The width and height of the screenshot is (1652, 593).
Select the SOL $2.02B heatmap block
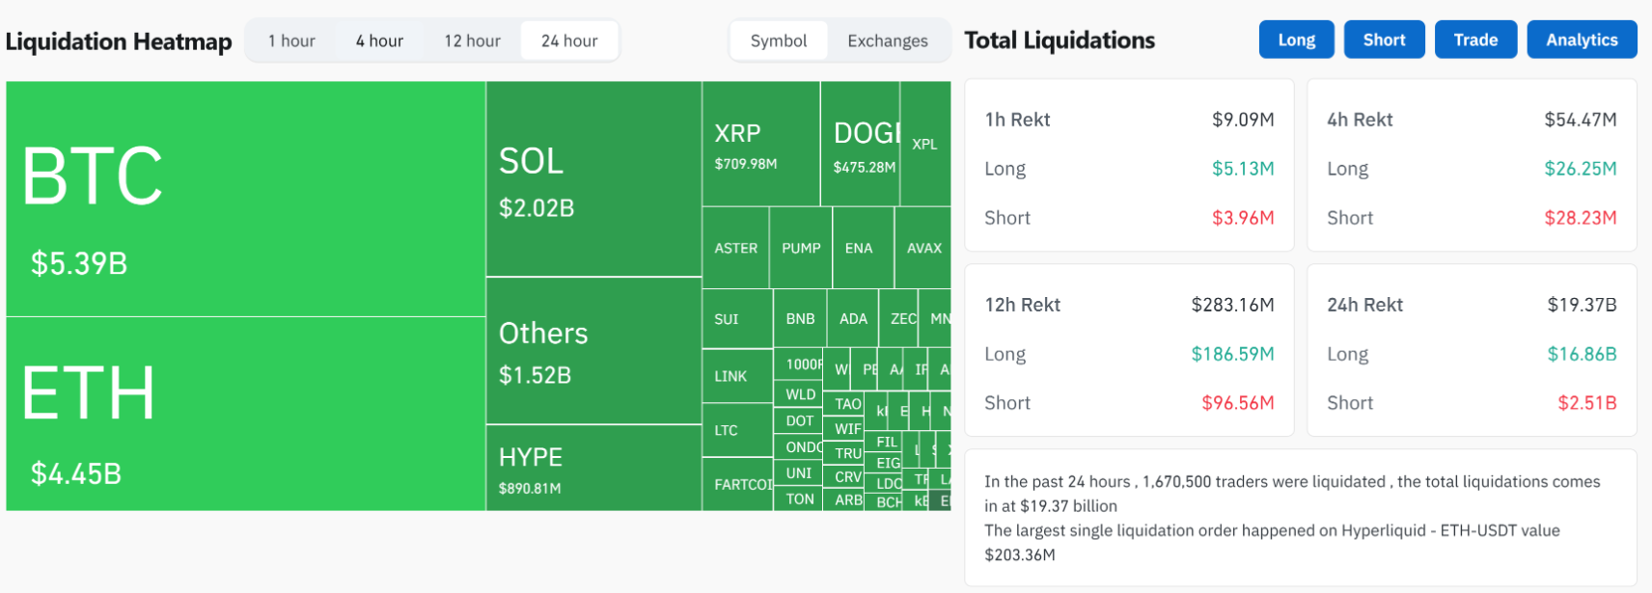[593, 179]
